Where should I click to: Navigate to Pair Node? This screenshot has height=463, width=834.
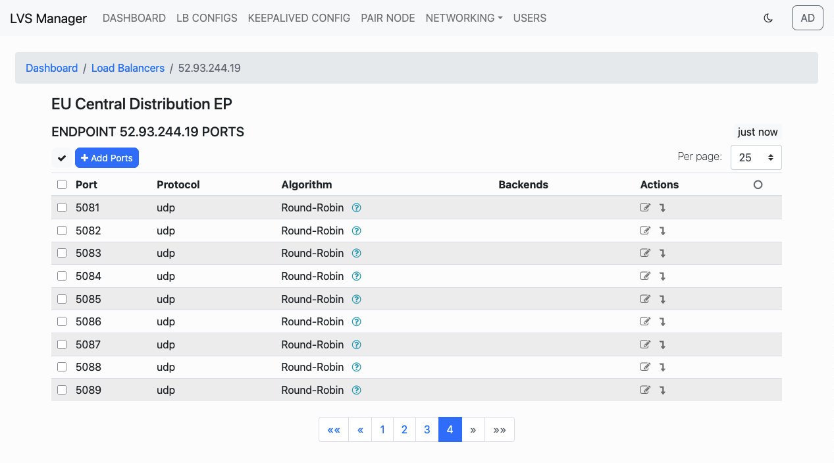tap(388, 18)
